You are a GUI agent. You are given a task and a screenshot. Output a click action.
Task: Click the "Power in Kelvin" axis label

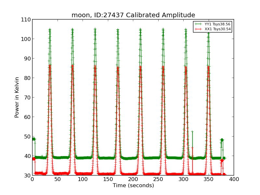point(17,97)
